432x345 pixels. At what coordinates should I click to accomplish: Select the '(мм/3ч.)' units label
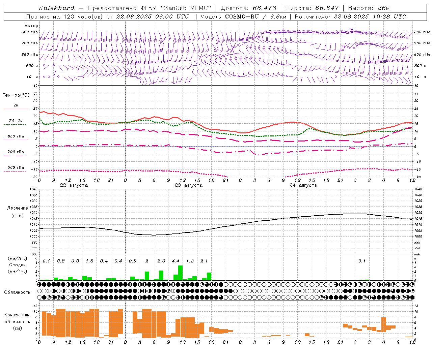tap(17, 258)
